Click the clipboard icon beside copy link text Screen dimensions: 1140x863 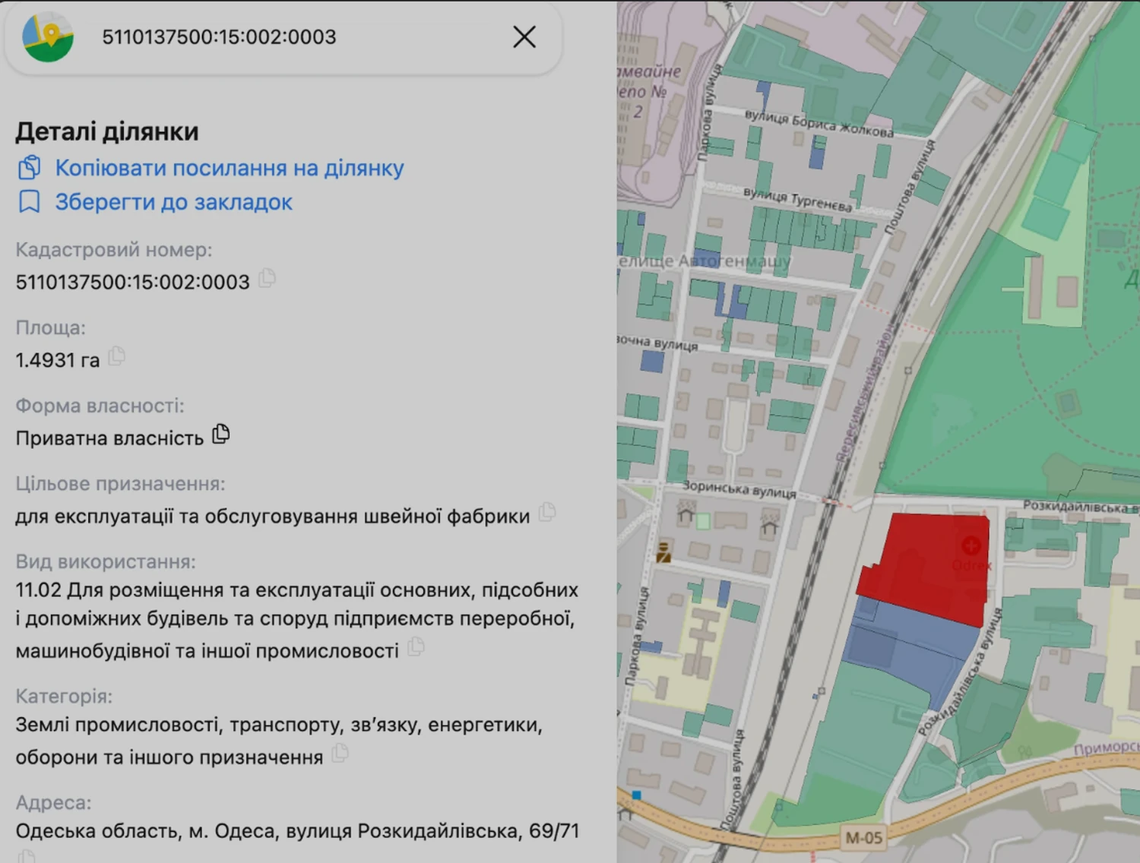pos(29,168)
